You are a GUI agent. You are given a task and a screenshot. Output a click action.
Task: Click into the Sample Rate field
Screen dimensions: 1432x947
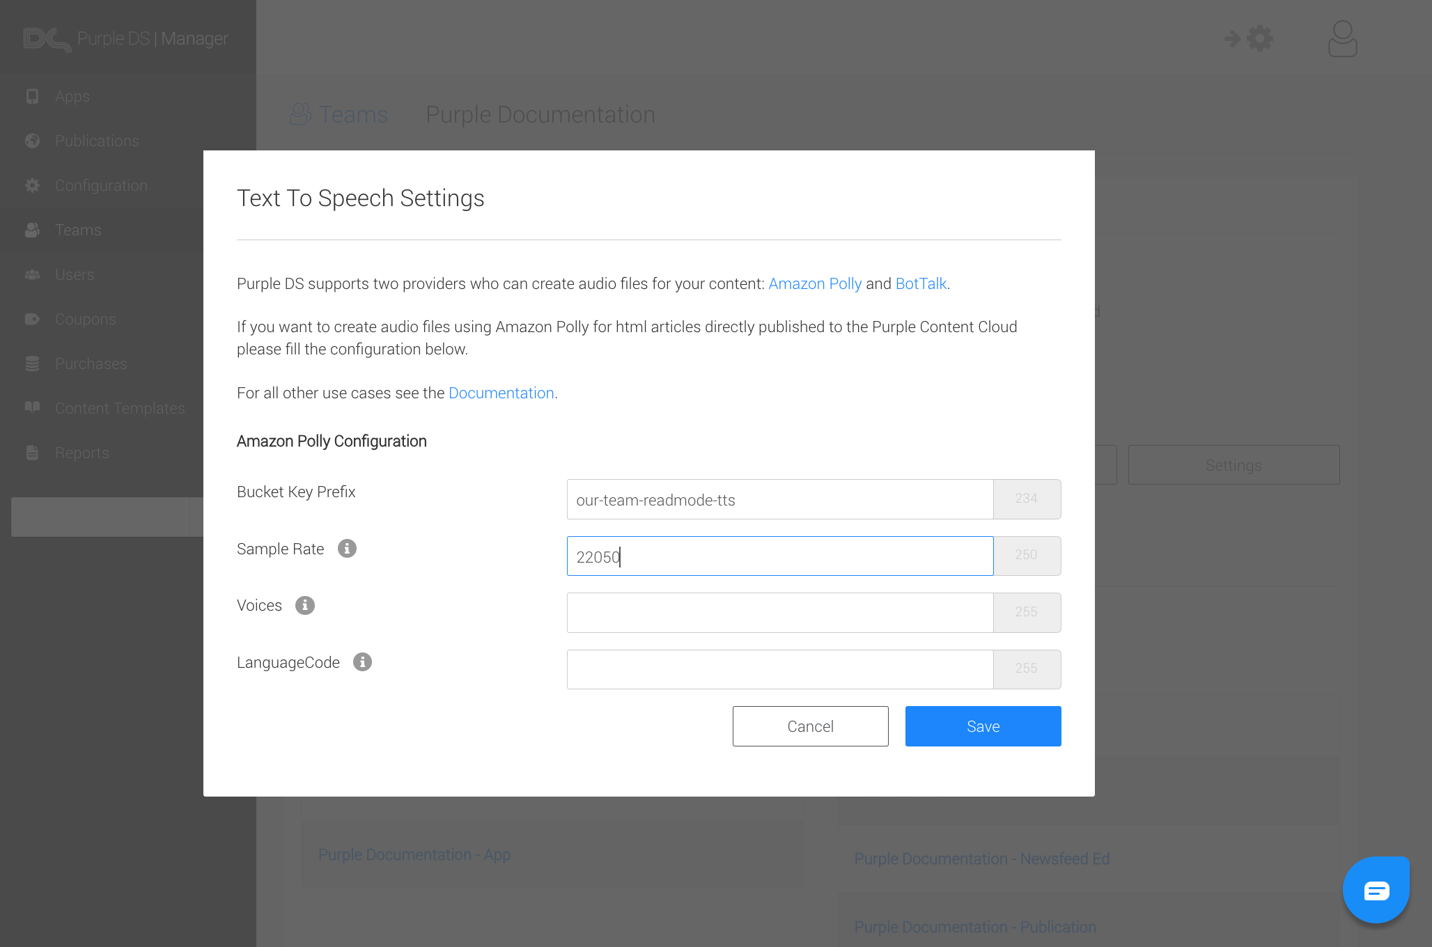click(x=780, y=556)
